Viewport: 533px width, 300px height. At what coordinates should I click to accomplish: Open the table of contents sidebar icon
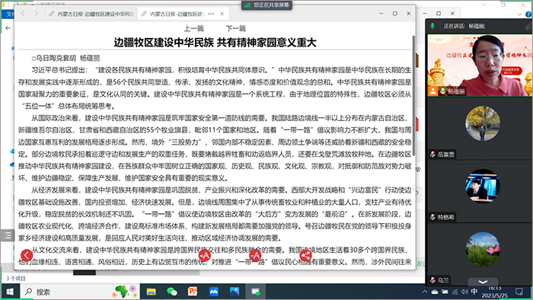coord(8,235)
